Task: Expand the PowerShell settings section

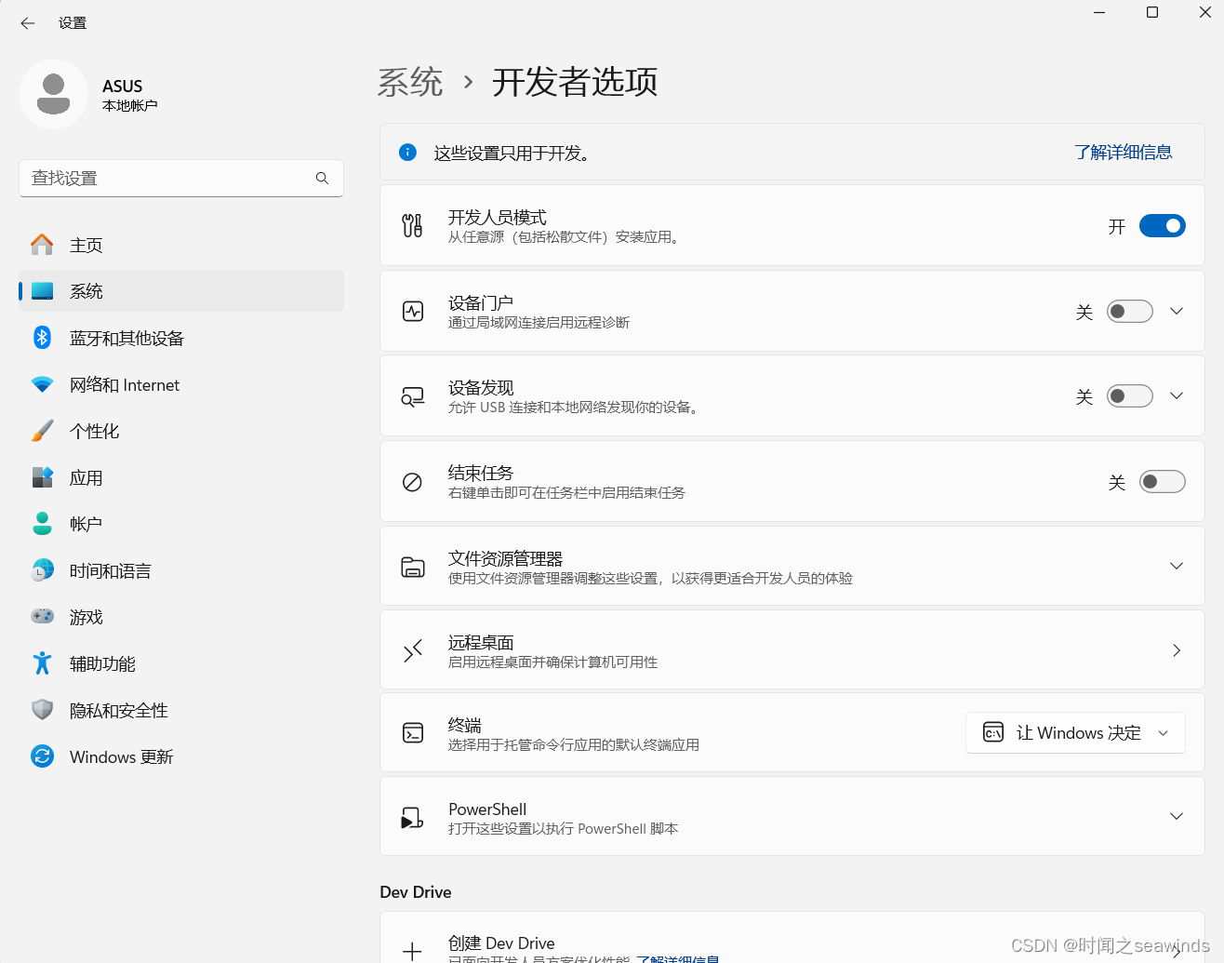Action: pos(1176,815)
